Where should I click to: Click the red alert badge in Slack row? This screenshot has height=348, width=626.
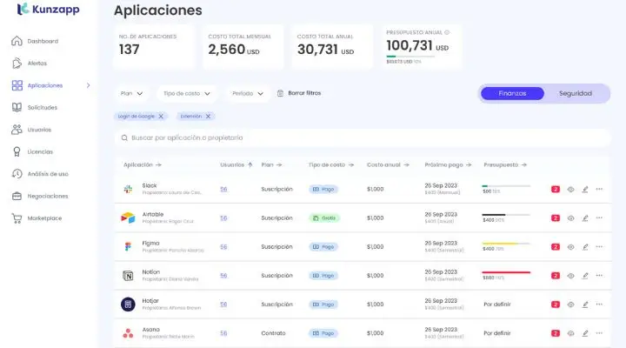(556, 189)
